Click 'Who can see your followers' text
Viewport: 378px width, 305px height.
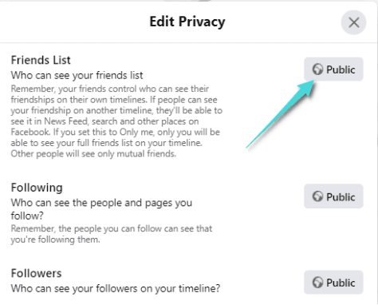coord(116,288)
